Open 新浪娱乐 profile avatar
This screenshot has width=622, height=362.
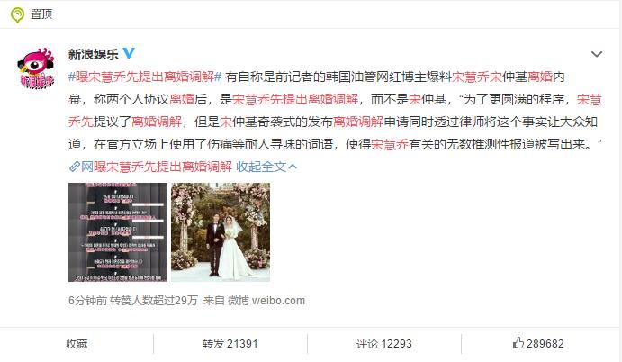pyautogui.click(x=36, y=68)
